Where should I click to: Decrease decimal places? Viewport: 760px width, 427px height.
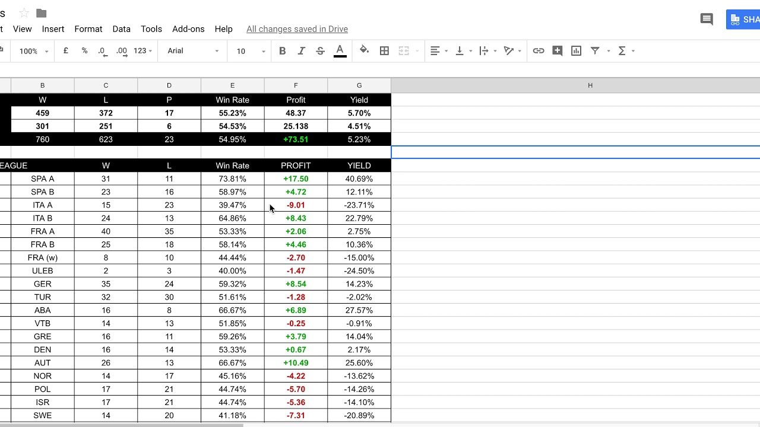pyautogui.click(x=103, y=51)
